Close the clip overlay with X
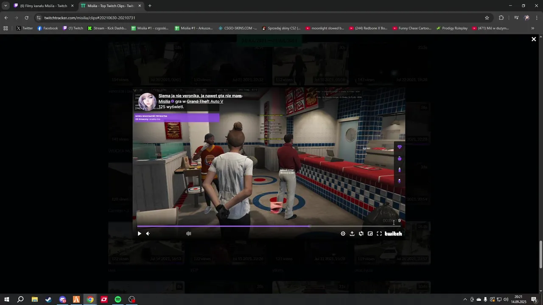This screenshot has width=543, height=305. coord(534,39)
